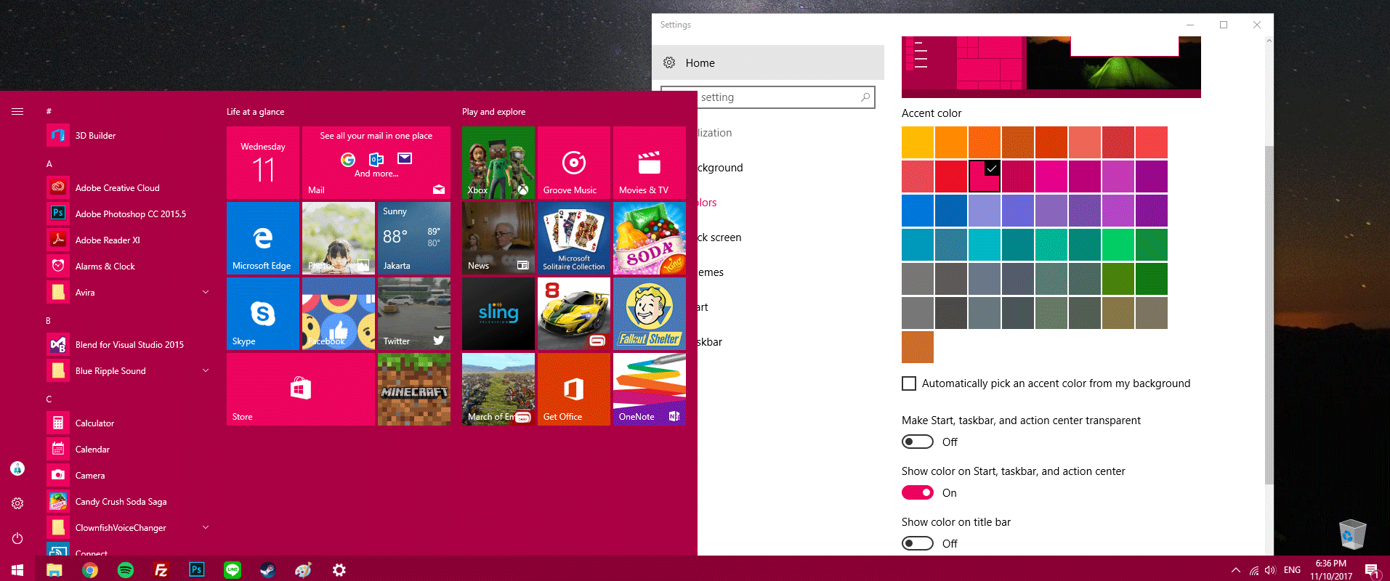This screenshot has width=1390, height=581.
Task: Click the Power button in Start menu
Action: (x=17, y=538)
